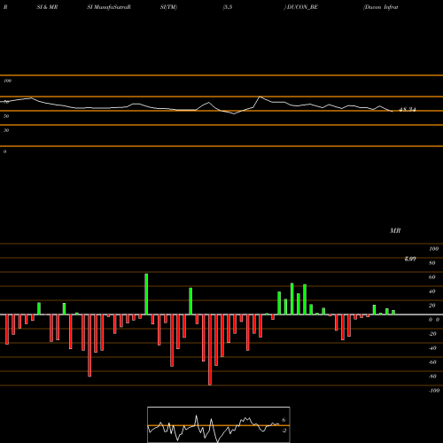Click the 'SI MunafaSutraR' header text

(x=109, y=7)
